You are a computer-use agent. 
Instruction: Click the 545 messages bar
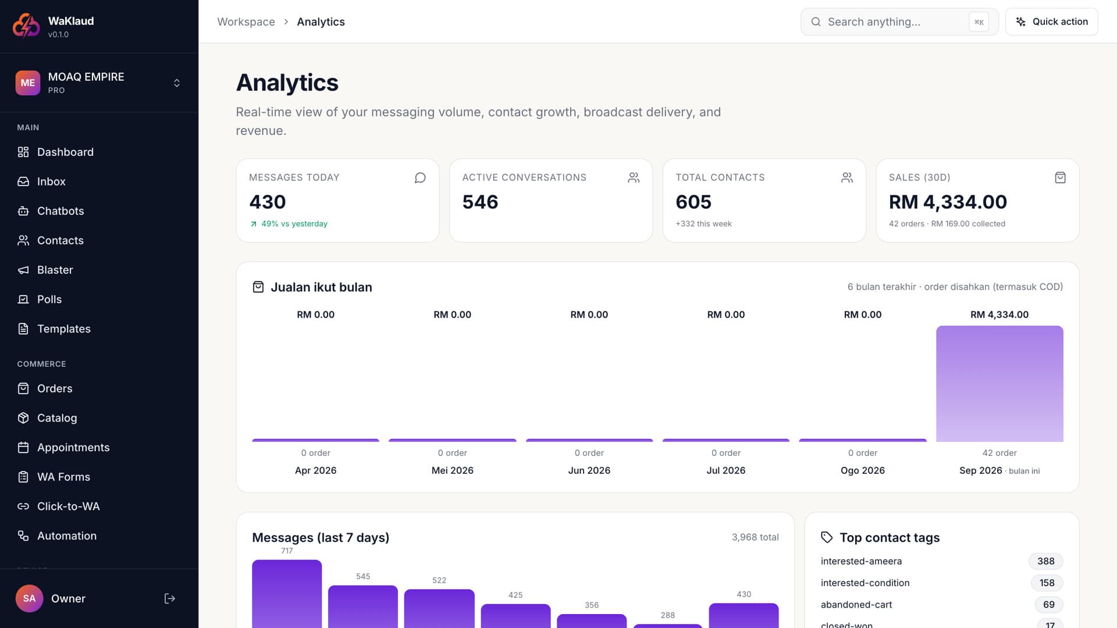(363, 606)
